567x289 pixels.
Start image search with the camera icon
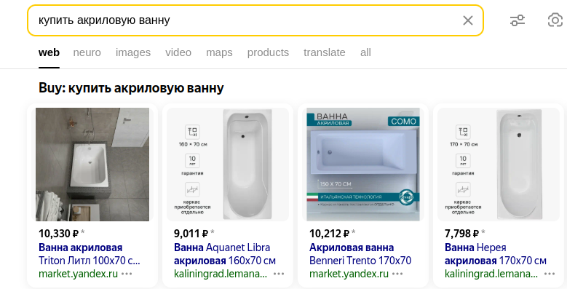point(555,20)
